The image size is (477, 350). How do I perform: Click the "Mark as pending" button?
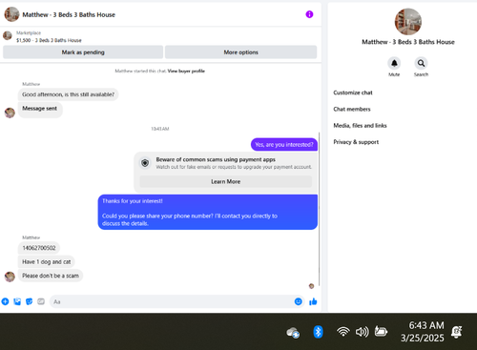[83, 52]
